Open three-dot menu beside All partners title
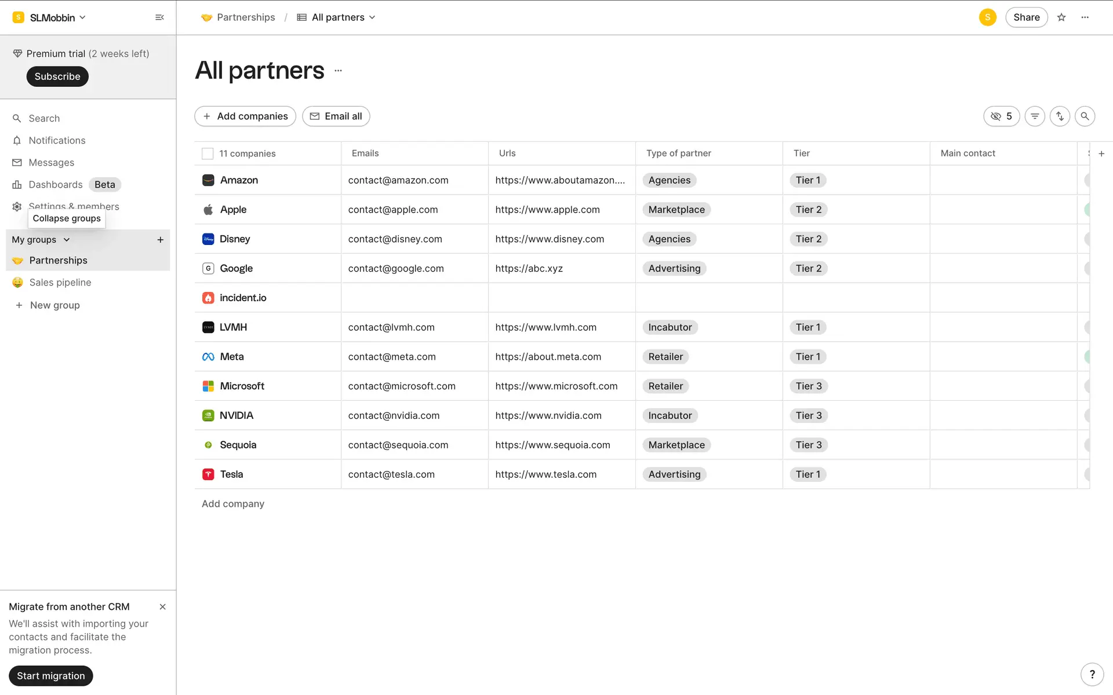The image size is (1113, 695). tap(339, 71)
